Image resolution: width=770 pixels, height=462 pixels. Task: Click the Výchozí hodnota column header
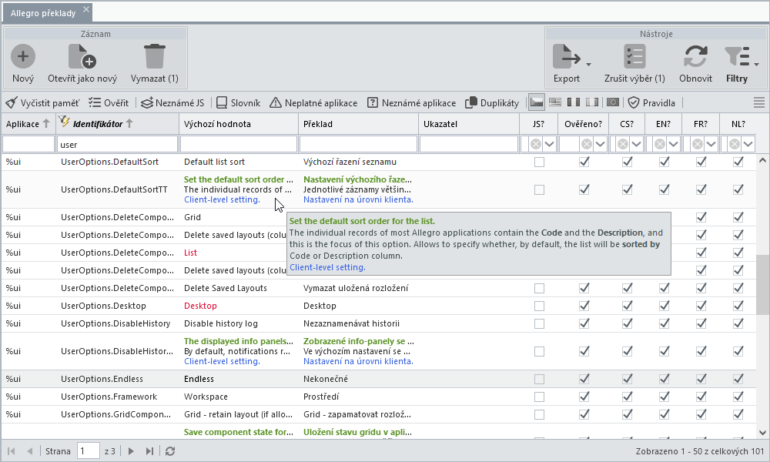[x=239, y=124]
